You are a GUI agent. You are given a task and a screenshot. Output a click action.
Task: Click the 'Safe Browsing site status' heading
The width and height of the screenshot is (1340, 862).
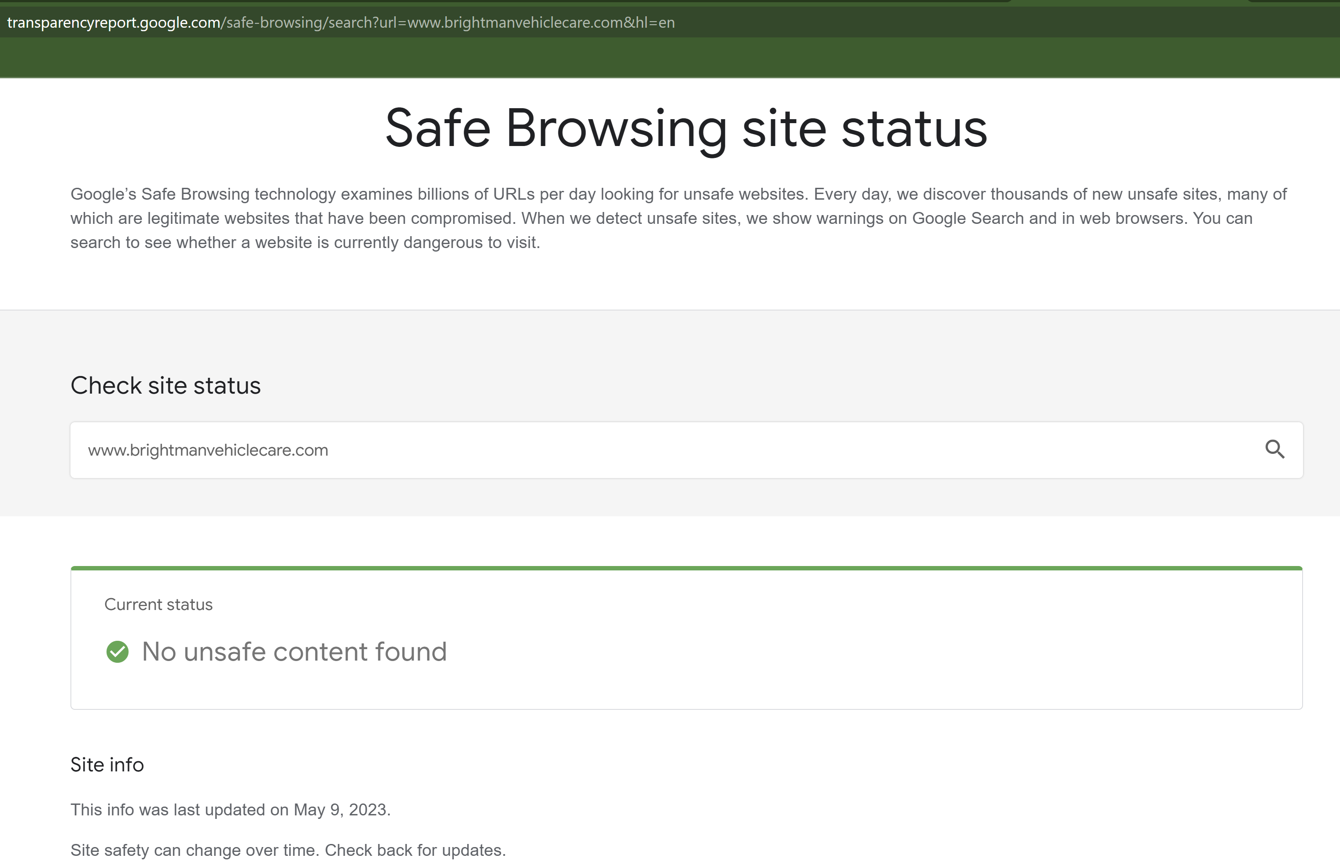tap(686, 129)
